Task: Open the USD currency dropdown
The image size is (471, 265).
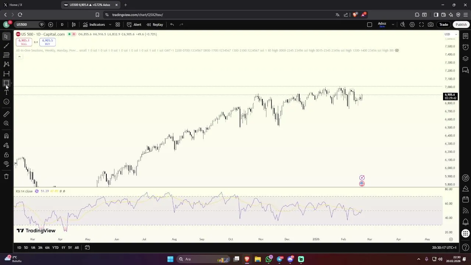Action: pos(450,34)
